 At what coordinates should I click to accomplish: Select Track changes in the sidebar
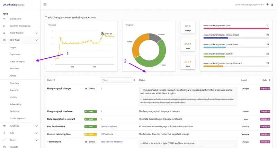pos(17,62)
